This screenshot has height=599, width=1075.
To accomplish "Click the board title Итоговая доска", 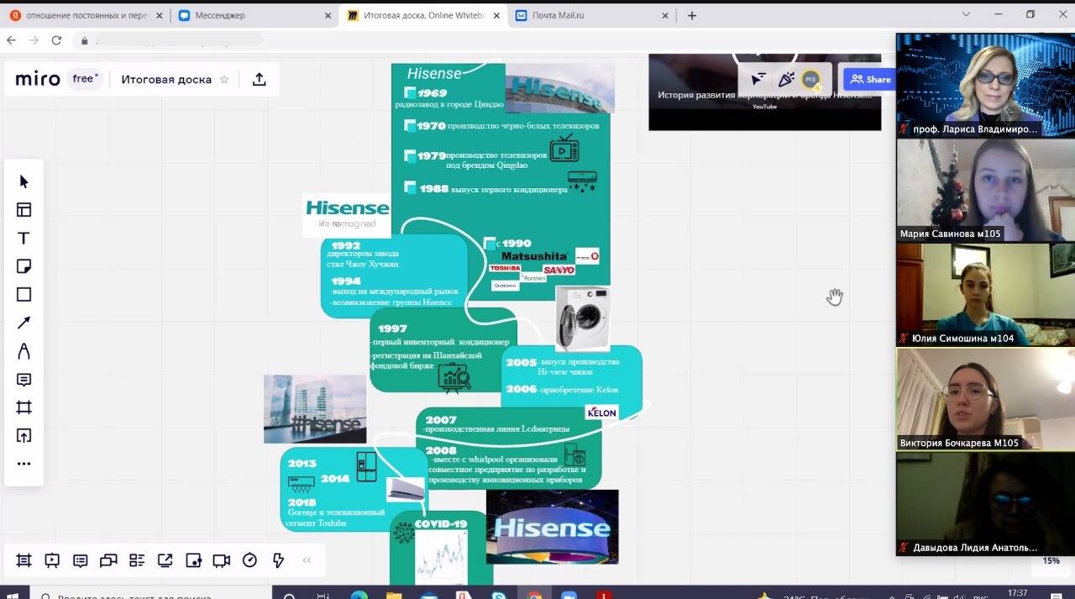I will [x=166, y=79].
